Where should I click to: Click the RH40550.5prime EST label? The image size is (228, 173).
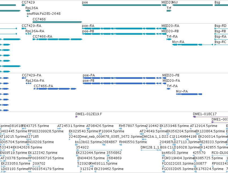pos(133,142)
